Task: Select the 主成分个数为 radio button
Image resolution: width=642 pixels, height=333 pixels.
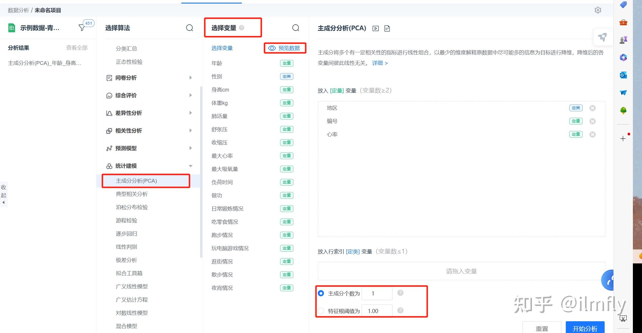Action: coord(321,293)
